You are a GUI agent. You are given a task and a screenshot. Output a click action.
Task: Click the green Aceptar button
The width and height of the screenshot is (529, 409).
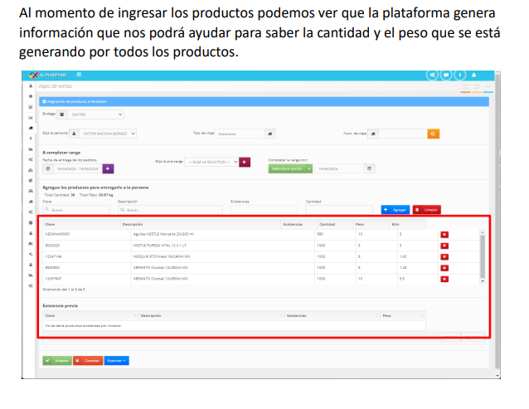[x=57, y=361]
